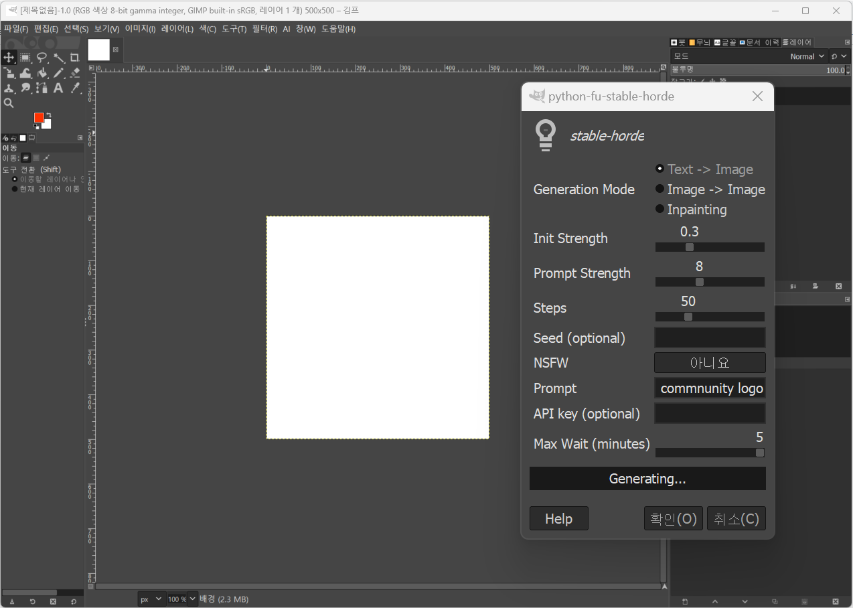This screenshot has width=853, height=608.
Task: Click the red foreground color swatch
Action: click(39, 117)
